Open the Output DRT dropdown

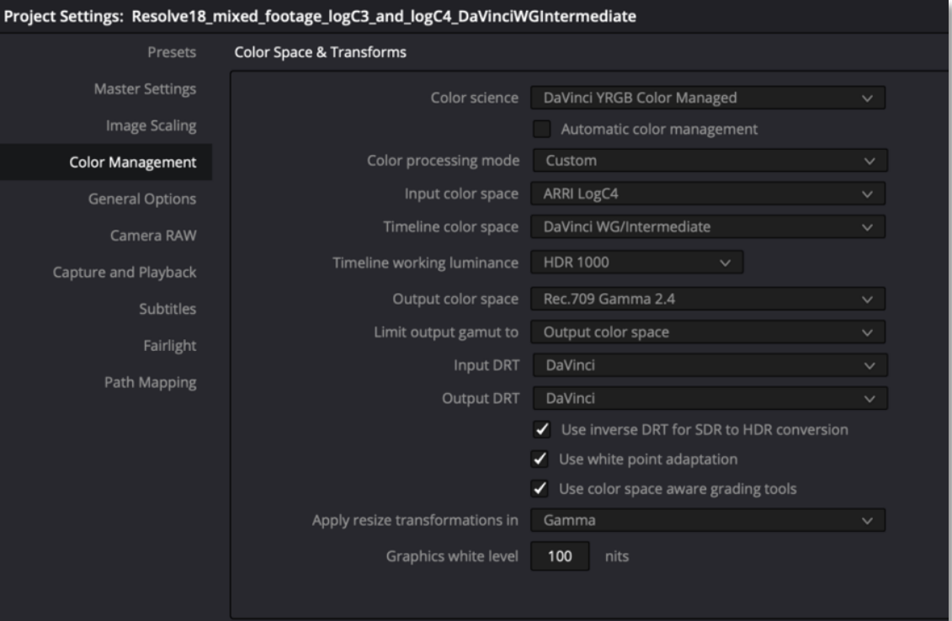pyautogui.click(x=710, y=398)
